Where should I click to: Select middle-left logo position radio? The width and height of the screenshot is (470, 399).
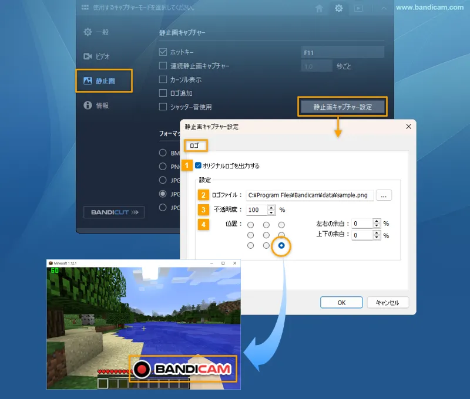coord(251,235)
